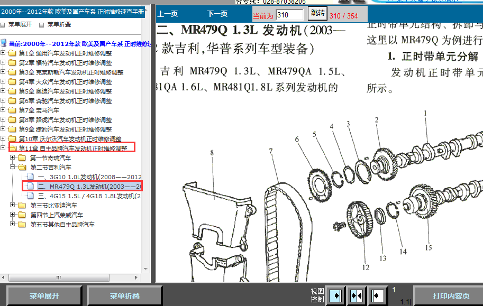Click the 菜单折叠 small icon at top
The height and width of the screenshot is (306, 483).
click(42, 25)
